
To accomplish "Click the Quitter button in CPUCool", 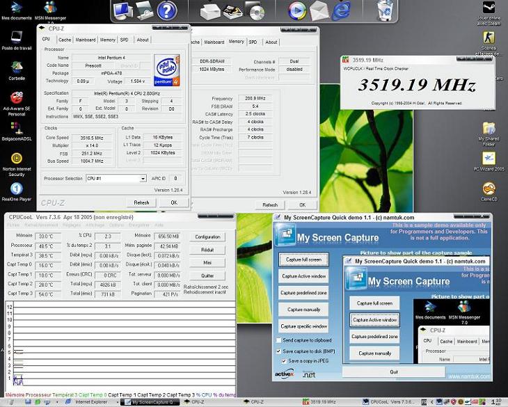I will point(207,276).
